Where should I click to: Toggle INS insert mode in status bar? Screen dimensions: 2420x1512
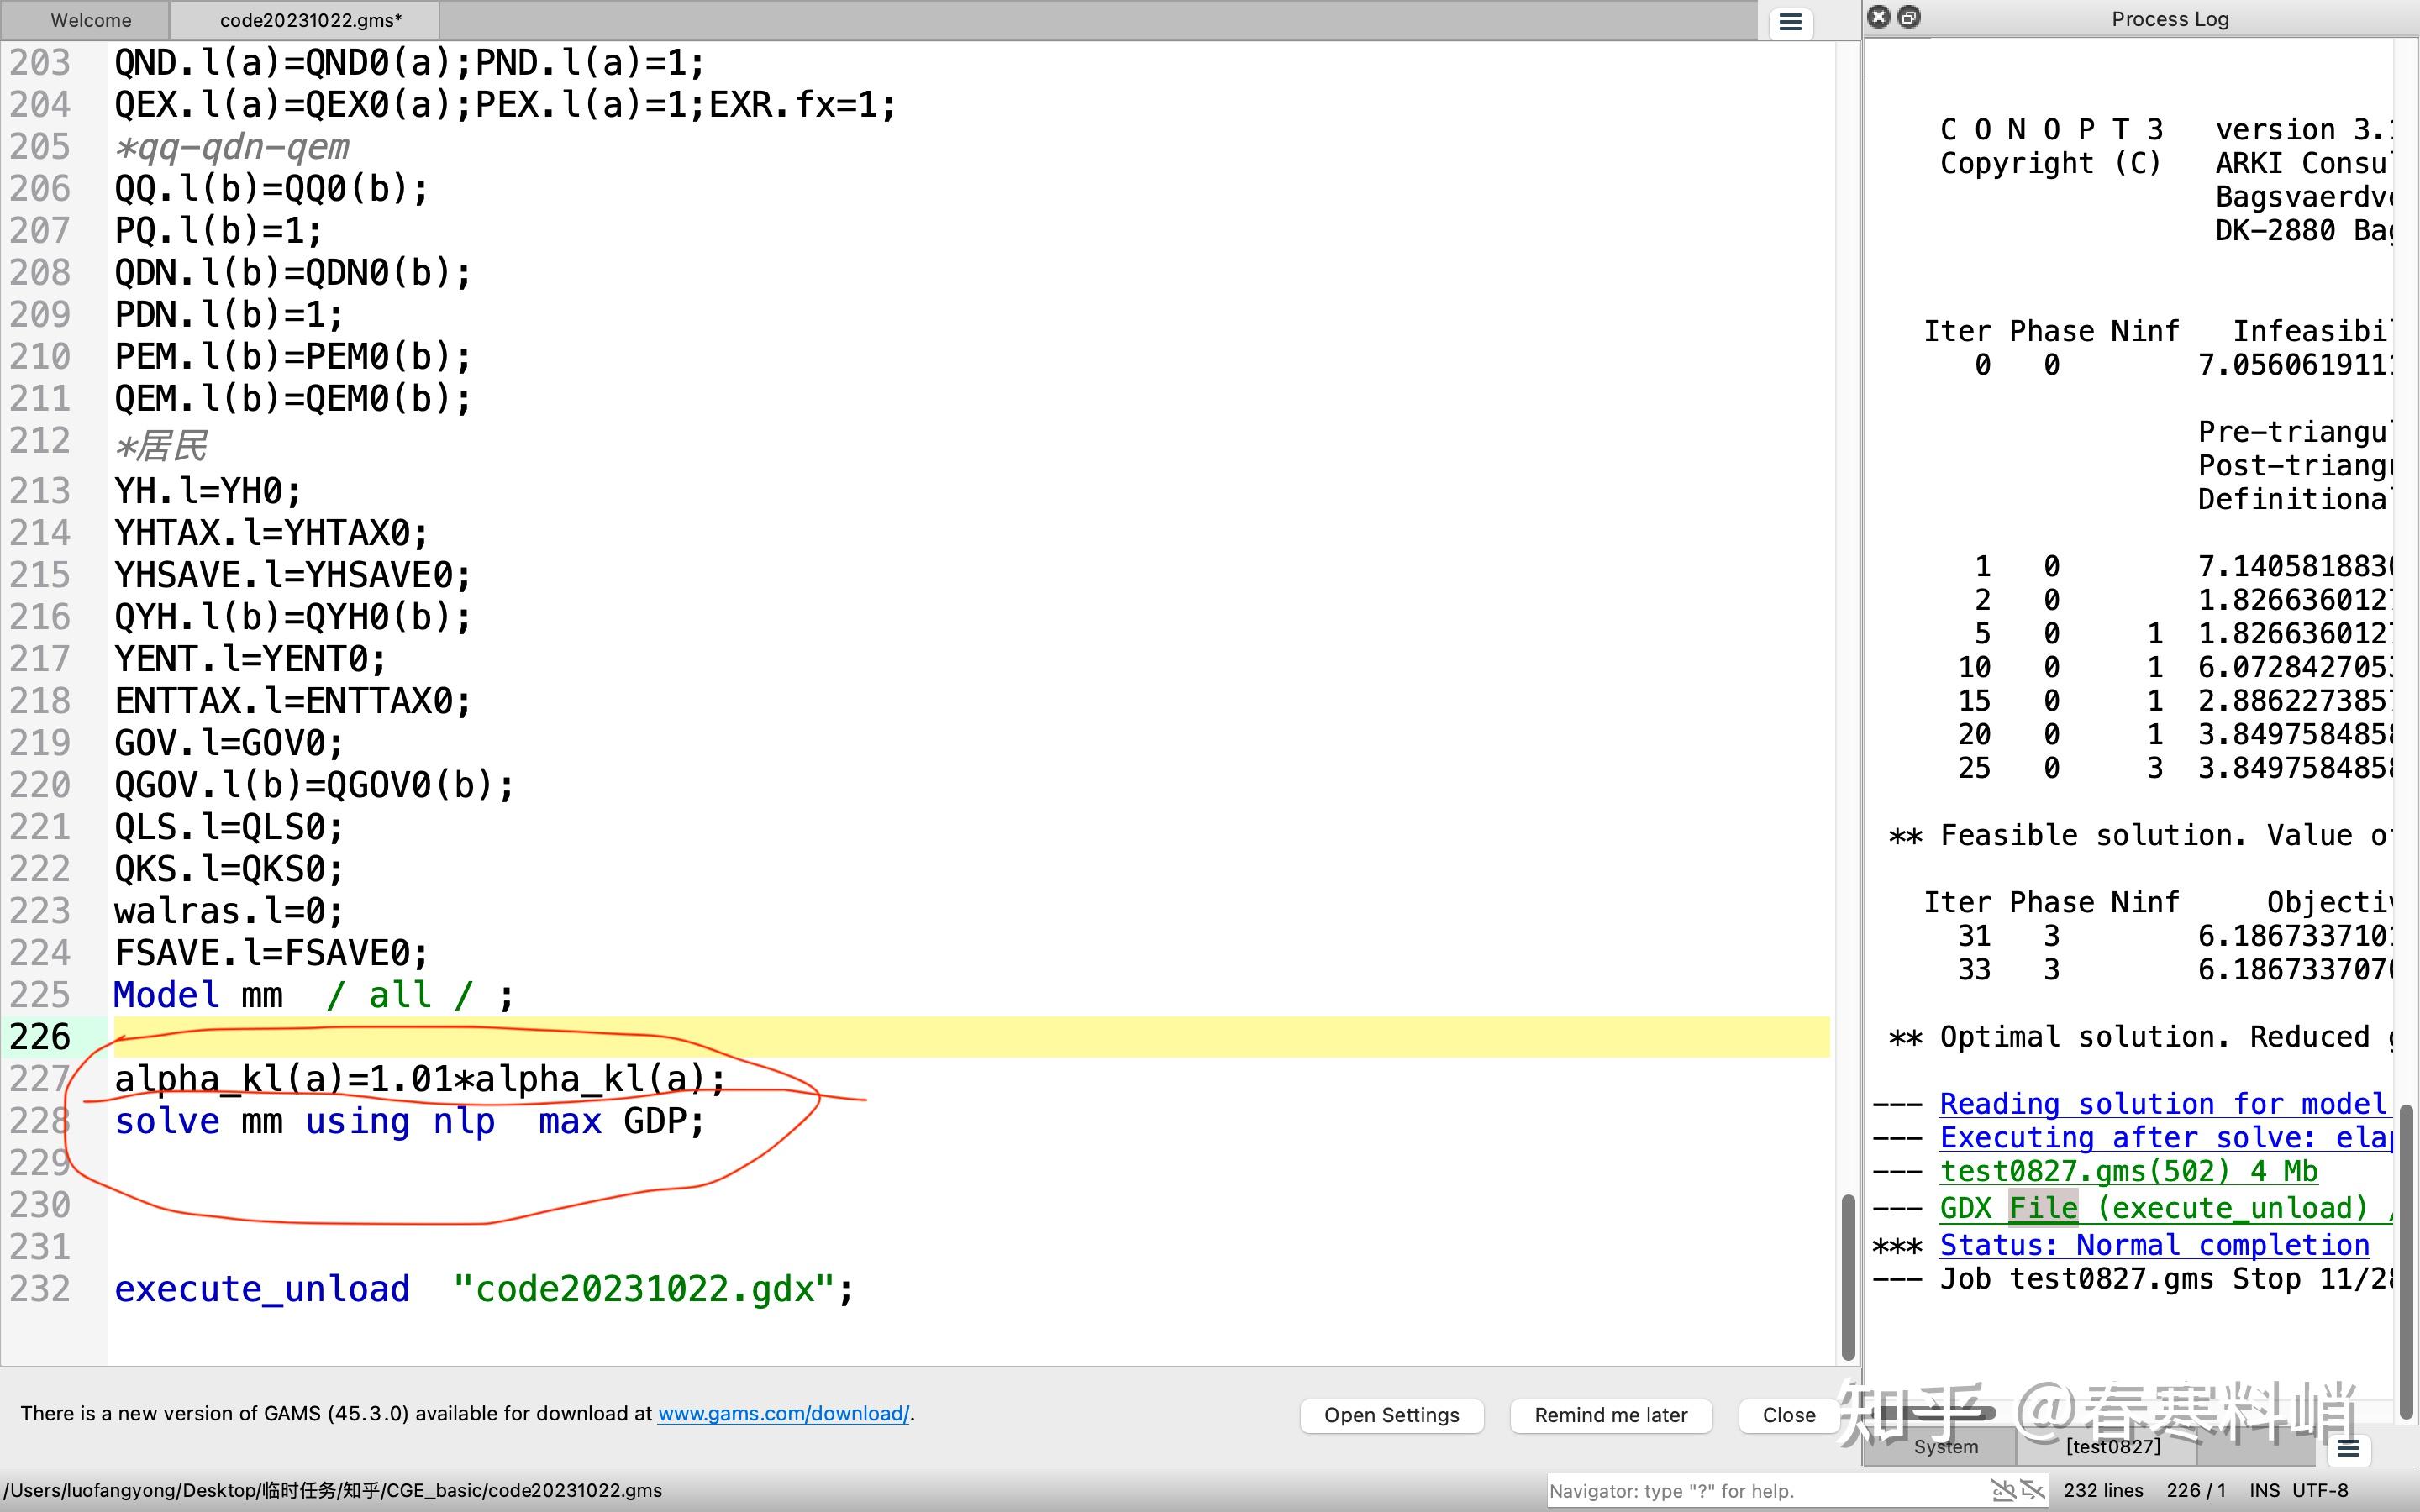(x=2264, y=1490)
